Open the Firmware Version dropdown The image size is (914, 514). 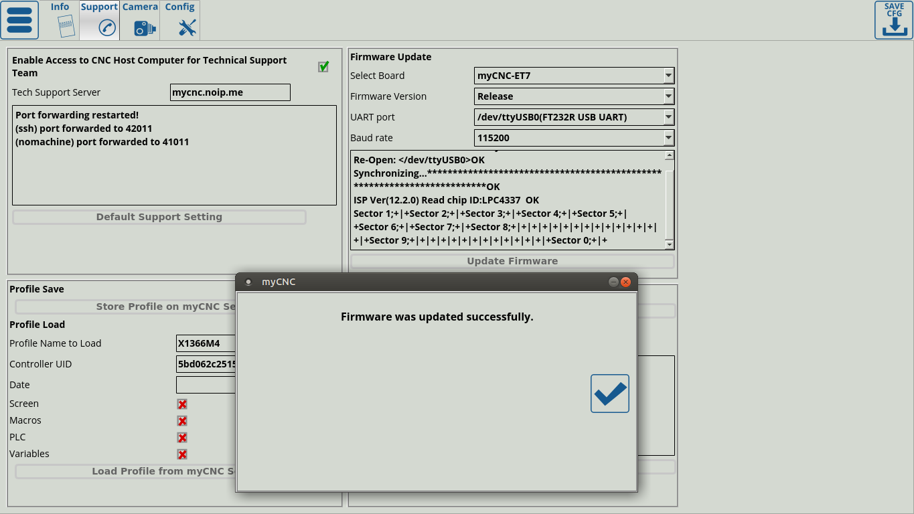click(x=668, y=96)
